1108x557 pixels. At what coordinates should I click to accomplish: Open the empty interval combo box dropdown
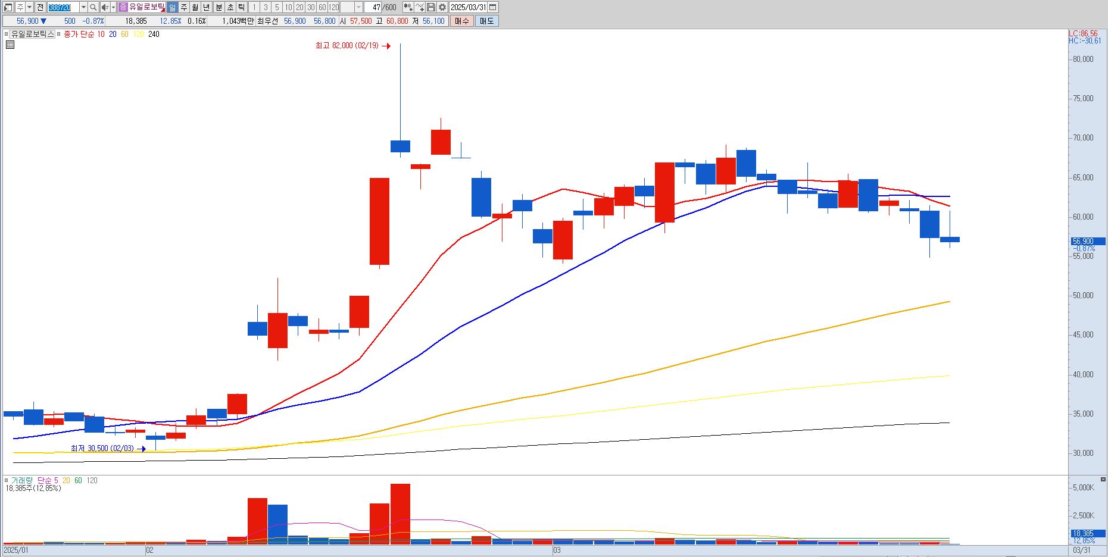(x=358, y=7)
